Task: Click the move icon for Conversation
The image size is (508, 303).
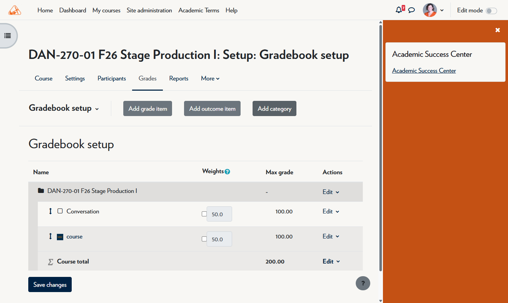Action: click(x=51, y=211)
